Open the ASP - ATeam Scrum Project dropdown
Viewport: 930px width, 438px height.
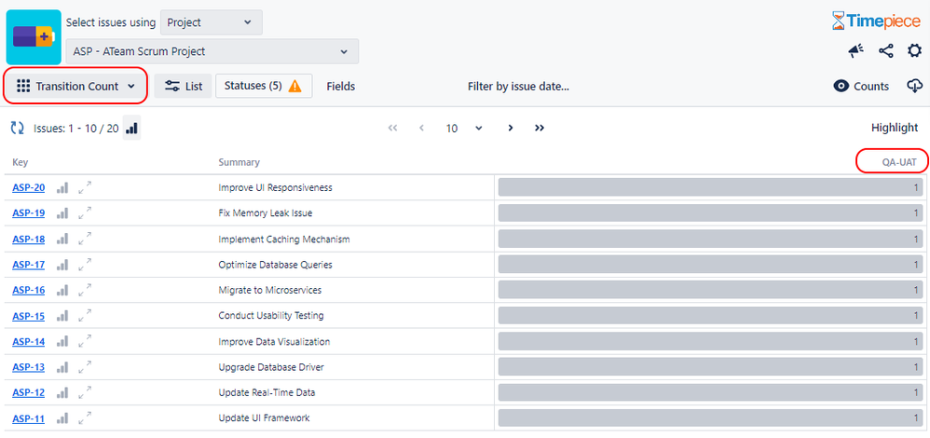(212, 51)
